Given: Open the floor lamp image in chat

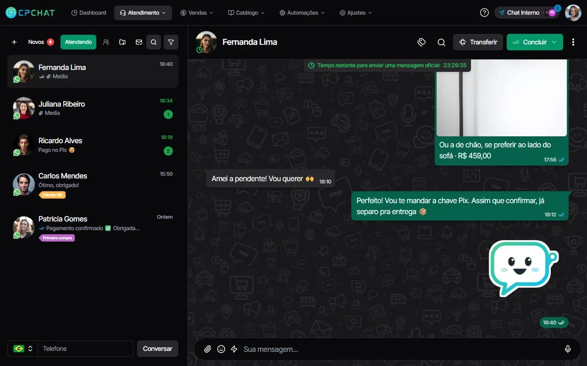Looking at the screenshot, I should [x=502, y=97].
